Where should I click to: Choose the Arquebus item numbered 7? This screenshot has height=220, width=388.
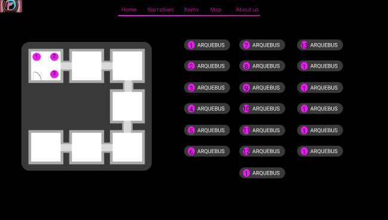[x=262, y=45]
